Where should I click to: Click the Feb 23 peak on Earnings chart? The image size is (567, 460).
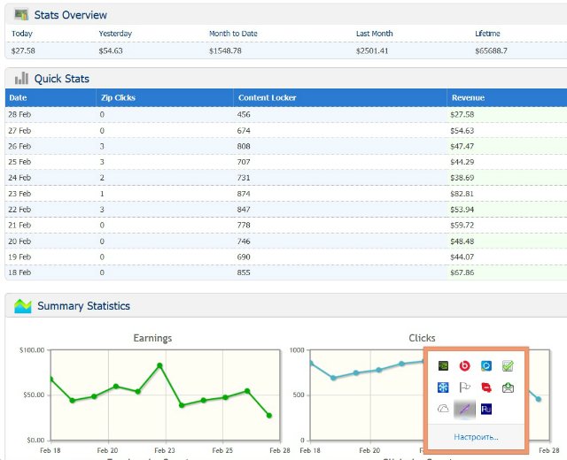pos(159,365)
